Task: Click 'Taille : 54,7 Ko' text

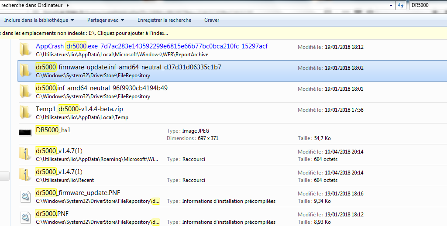Action: pos(314,138)
